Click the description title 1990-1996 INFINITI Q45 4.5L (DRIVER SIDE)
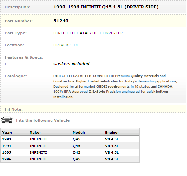 click(x=106, y=7)
